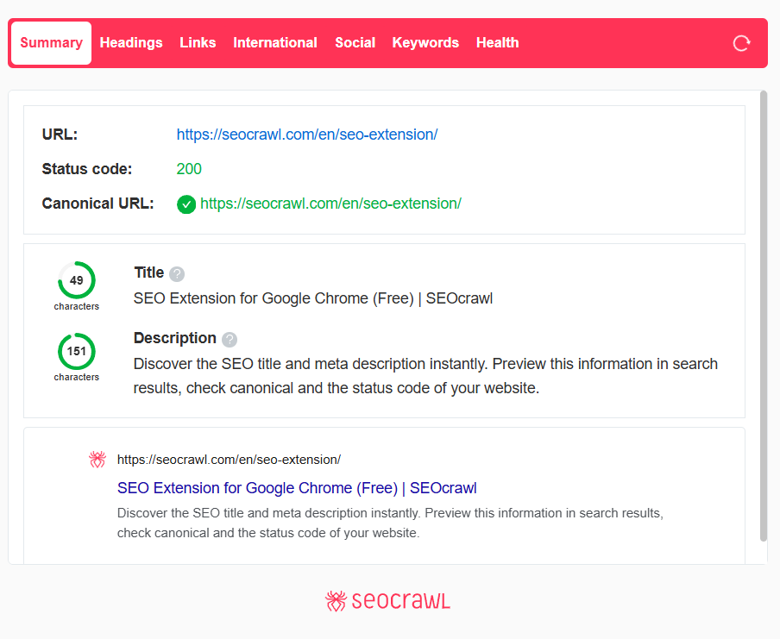
Task: Select the Summary tab
Action: [x=52, y=43]
